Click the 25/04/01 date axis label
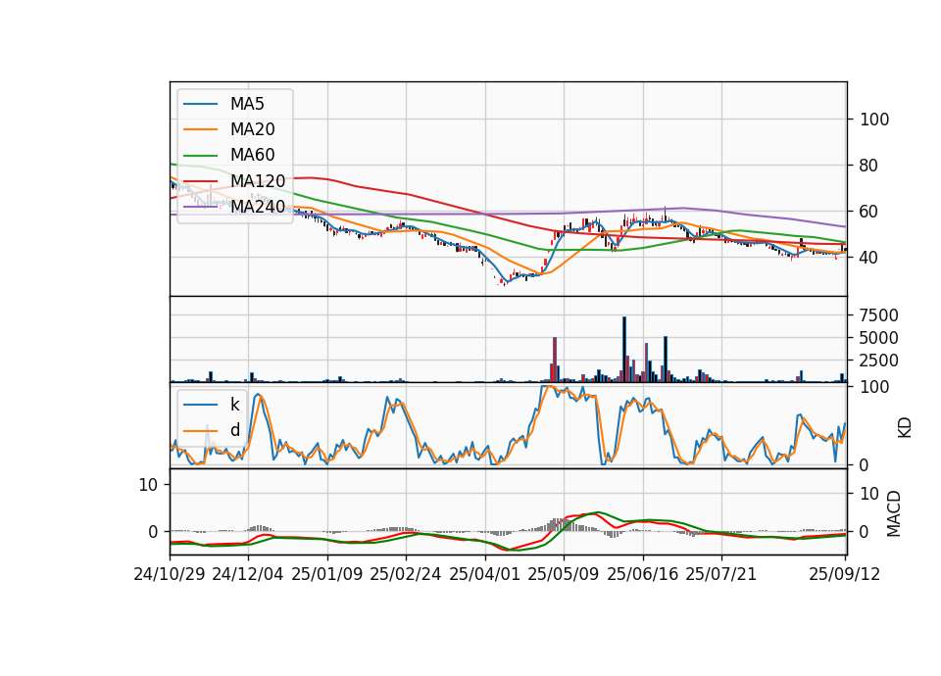The width and height of the screenshot is (941, 676). tap(485, 574)
